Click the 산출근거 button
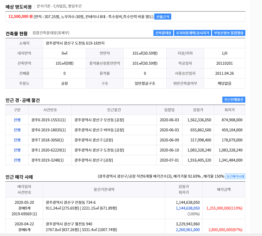The image size is (262, 236). coord(163,17)
